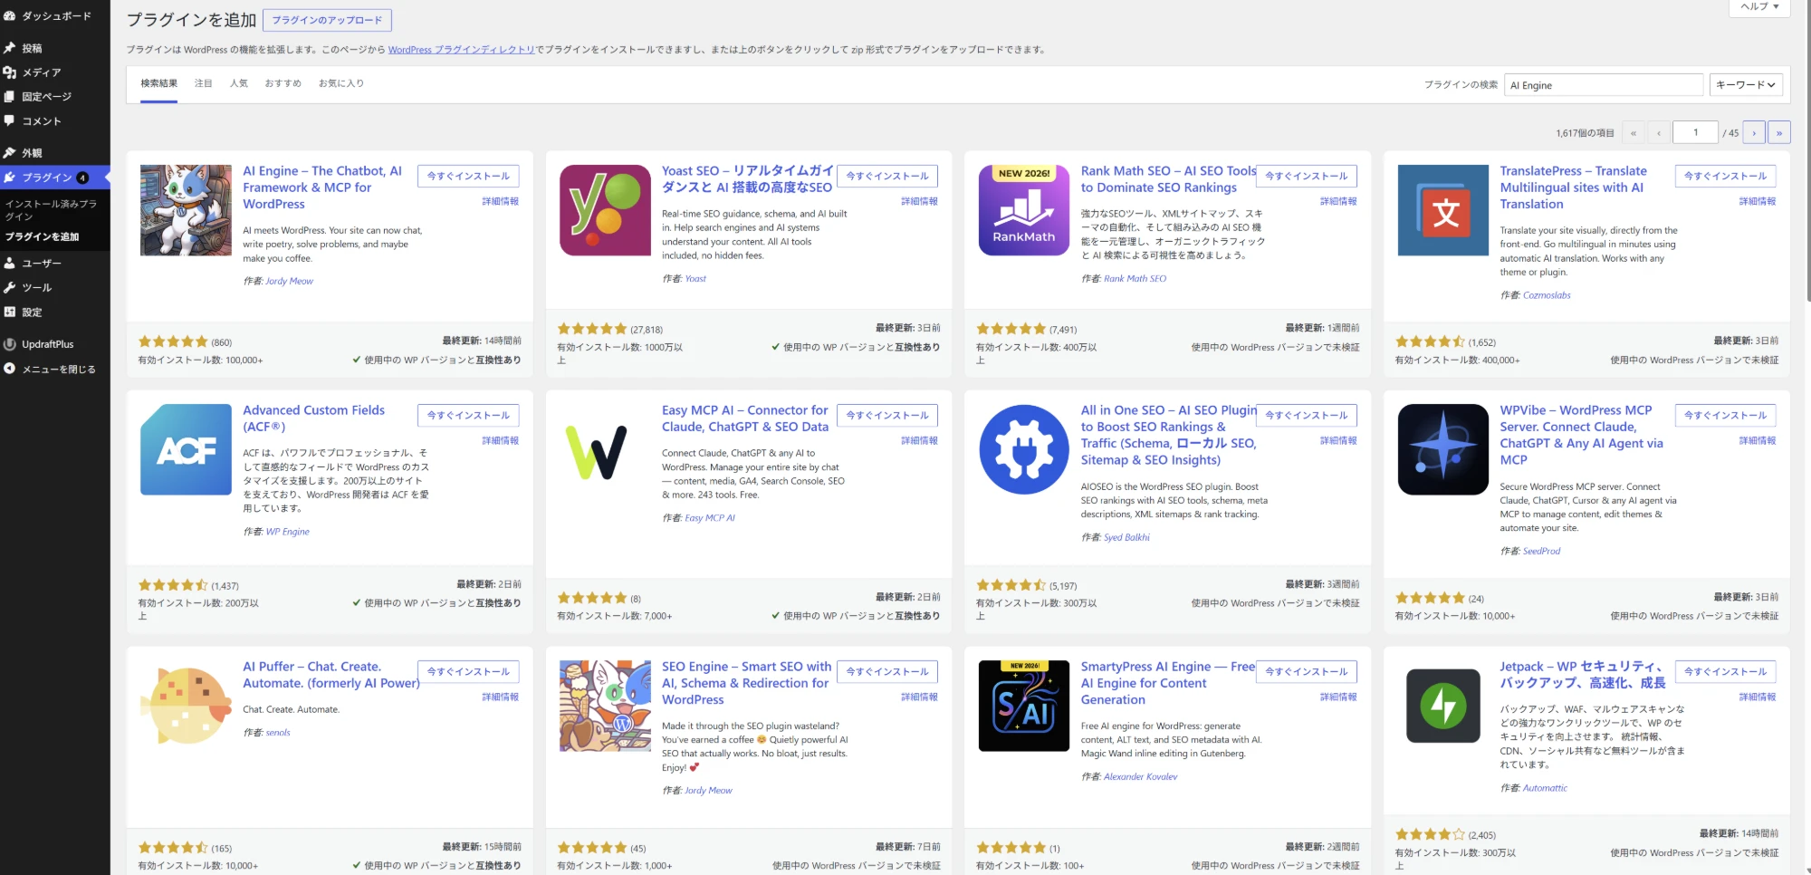Install the WPVibe plugin
This screenshot has width=1811, height=875.
pos(1725,415)
